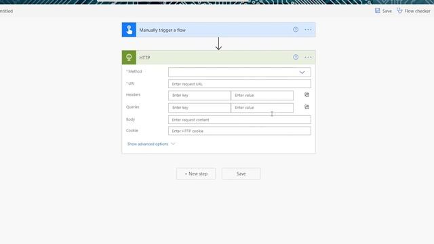Click the Headers value field
The height and width of the screenshot is (244, 434).
pos(262,95)
